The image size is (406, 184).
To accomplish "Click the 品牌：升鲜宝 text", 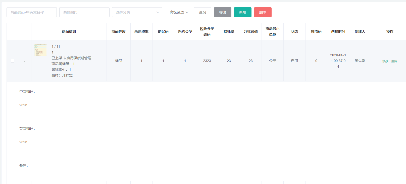I will coord(62,75).
